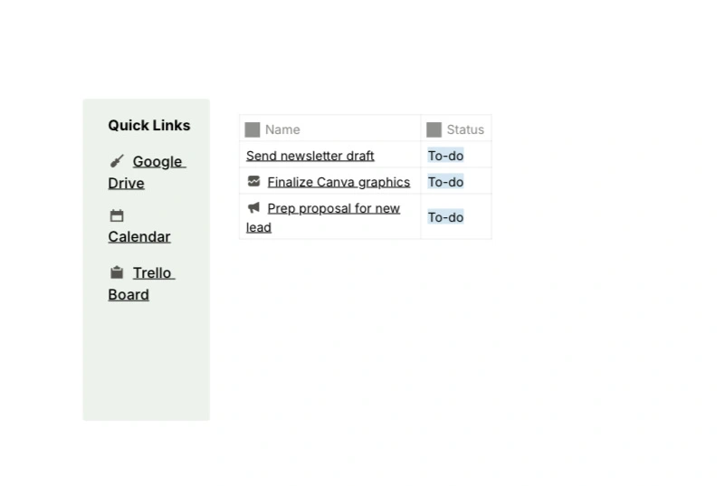Click the Quick Links heading
Screen dimensions: 724x486
click(x=149, y=125)
